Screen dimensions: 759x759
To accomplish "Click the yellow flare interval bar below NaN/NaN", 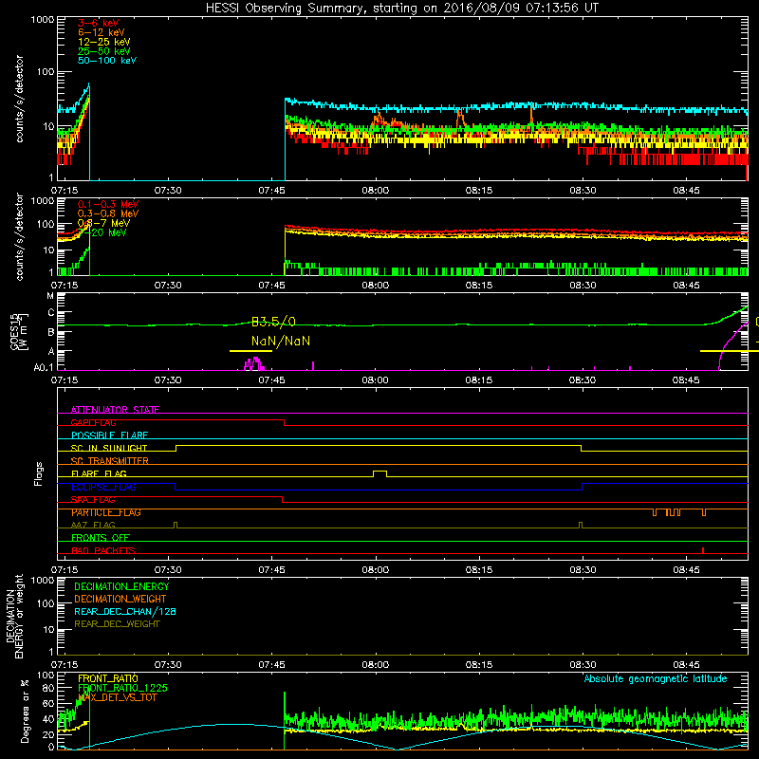I will click(250, 351).
